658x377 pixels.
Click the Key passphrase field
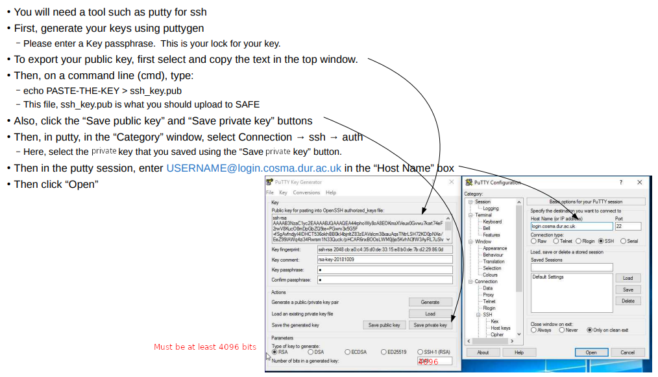(x=385, y=269)
